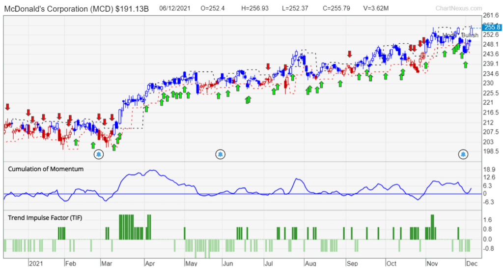The height and width of the screenshot is (269, 503).
Task: Click the alert bell icon near December
Action: (x=463, y=154)
